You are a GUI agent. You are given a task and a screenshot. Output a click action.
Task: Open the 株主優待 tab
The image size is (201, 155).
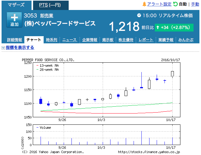[x=126, y=40]
